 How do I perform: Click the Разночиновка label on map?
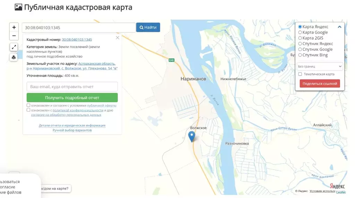[x=237, y=143]
